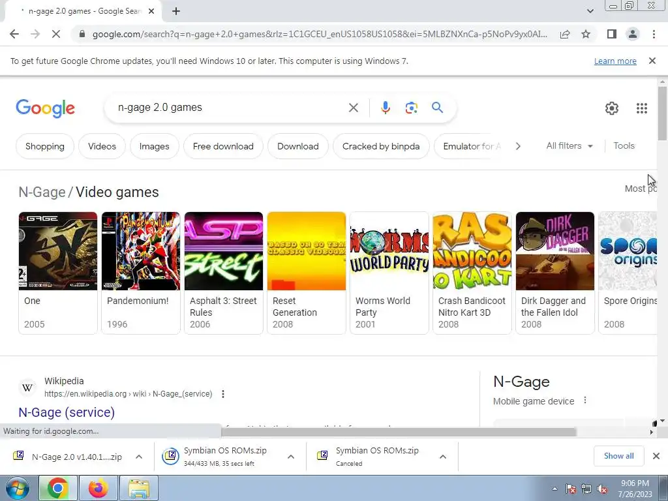Click the muted volume tray icon
Viewport: 668px width, 501px height.
coord(602,489)
